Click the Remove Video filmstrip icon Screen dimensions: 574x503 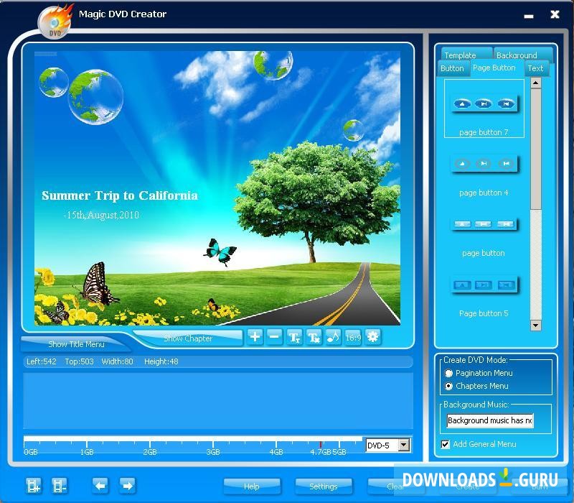click(x=60, y=486)
